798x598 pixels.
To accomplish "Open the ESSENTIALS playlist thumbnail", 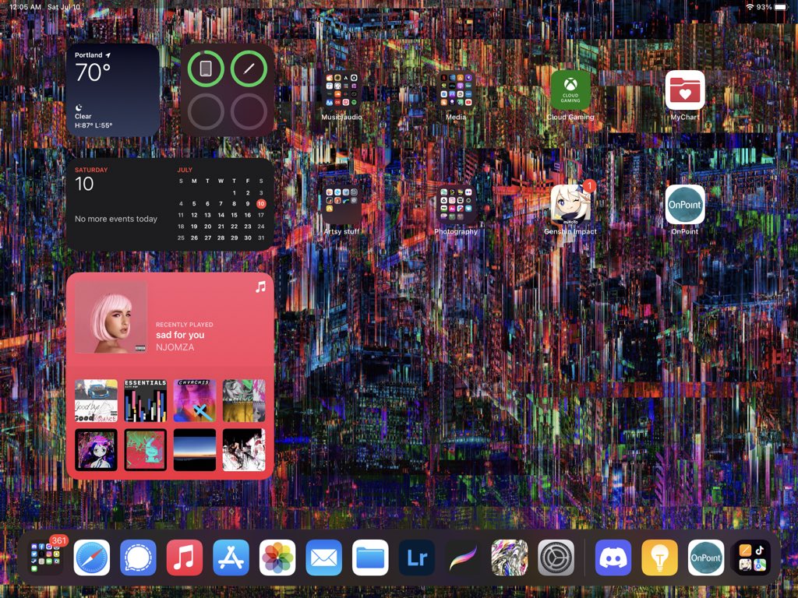I will [146, 401].
